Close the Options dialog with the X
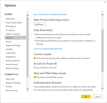107x103 pixels. coord(104,2)
